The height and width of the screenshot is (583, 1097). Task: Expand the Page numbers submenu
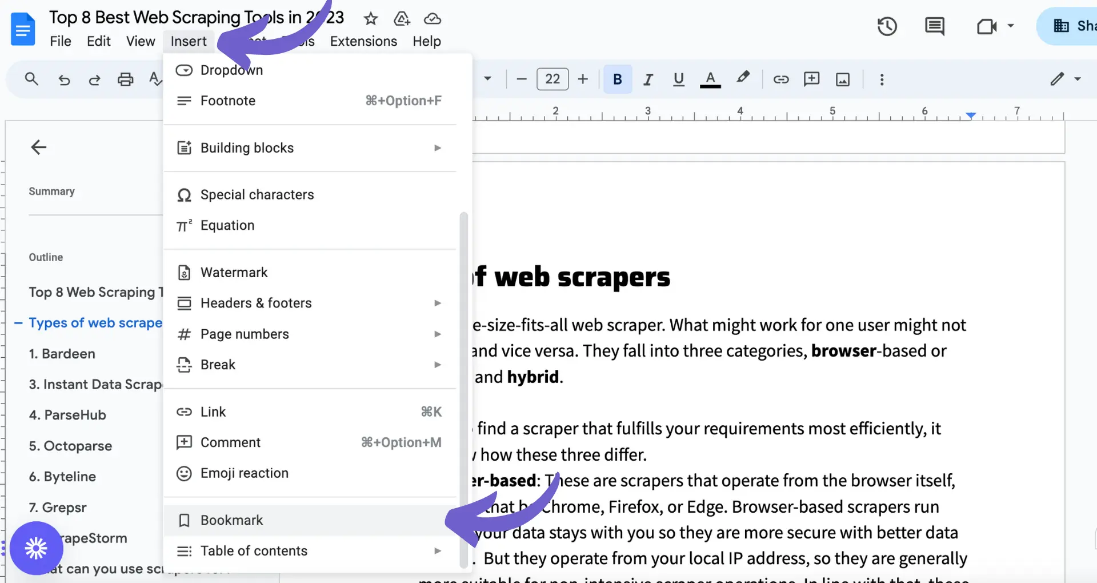[x=311, y=334]
